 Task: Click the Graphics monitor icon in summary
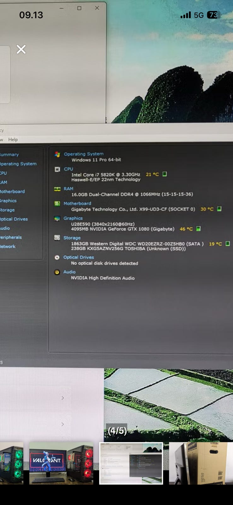[57, 218]
